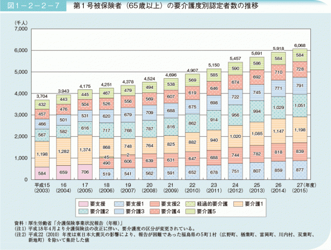Click the 経過的要介護 legend swatch

(x=190, y=204)
